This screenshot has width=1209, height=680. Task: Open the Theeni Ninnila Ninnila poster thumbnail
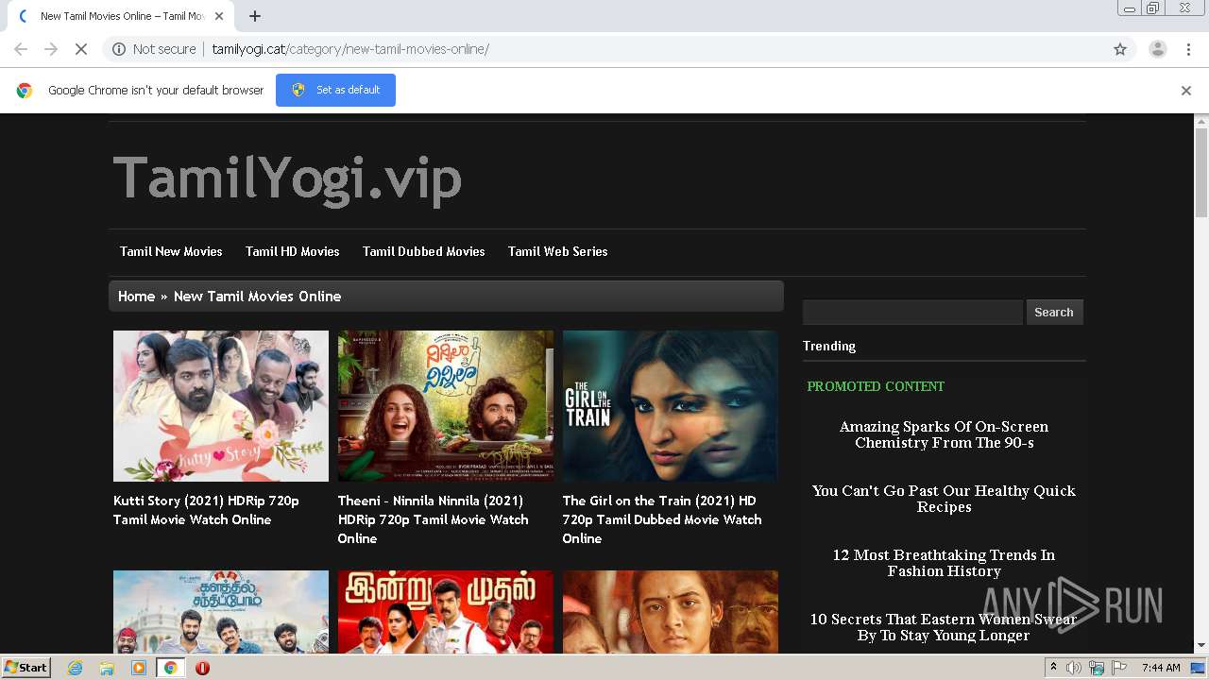click(x=446, y=406)
